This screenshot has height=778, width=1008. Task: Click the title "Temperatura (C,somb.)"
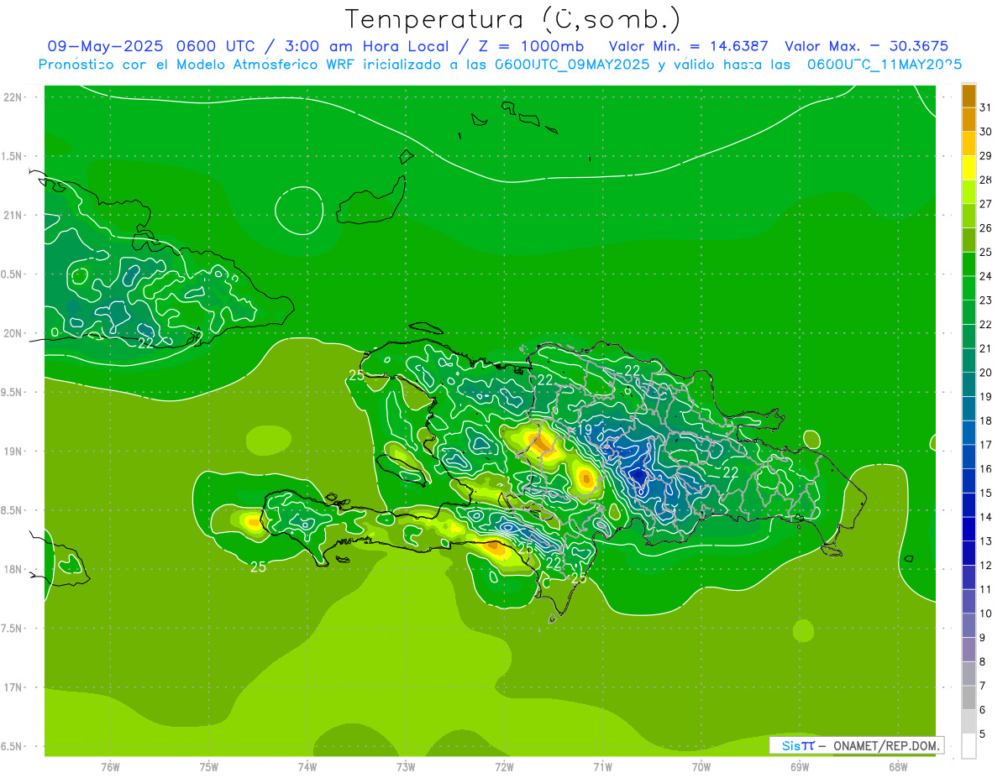(x=512, y=18)
